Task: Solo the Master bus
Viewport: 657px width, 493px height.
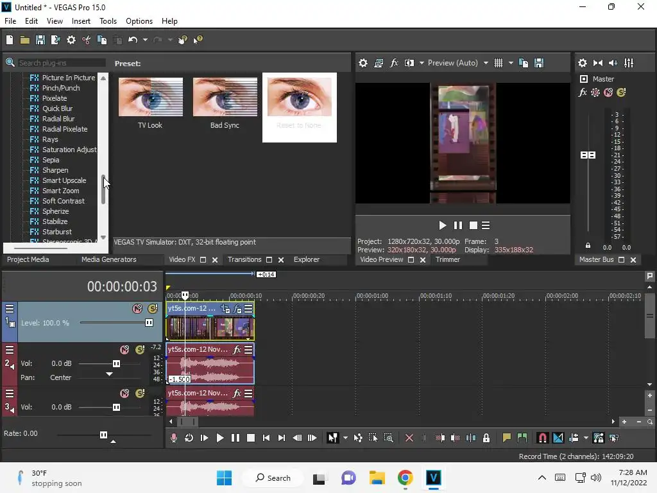Action: (x=621, y=92)
